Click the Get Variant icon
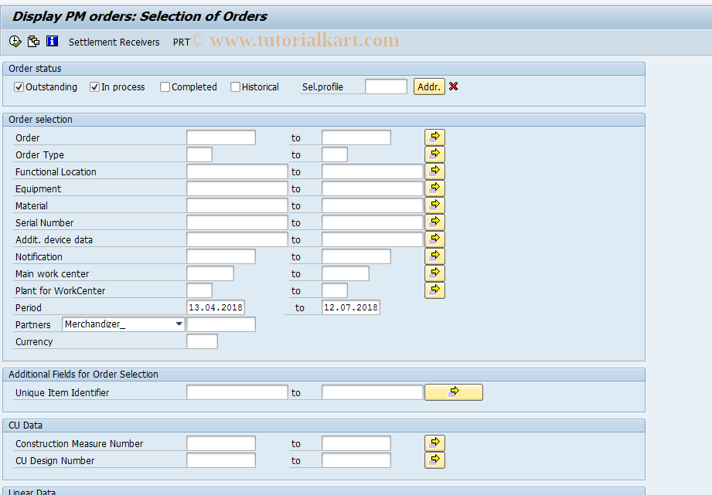Screen dimensions: 712x495 [x=33, y=41]
